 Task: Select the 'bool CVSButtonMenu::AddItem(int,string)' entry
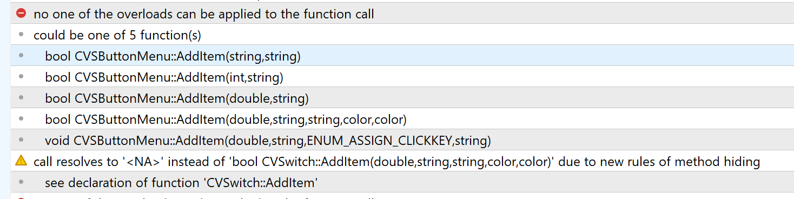point(402,77)
